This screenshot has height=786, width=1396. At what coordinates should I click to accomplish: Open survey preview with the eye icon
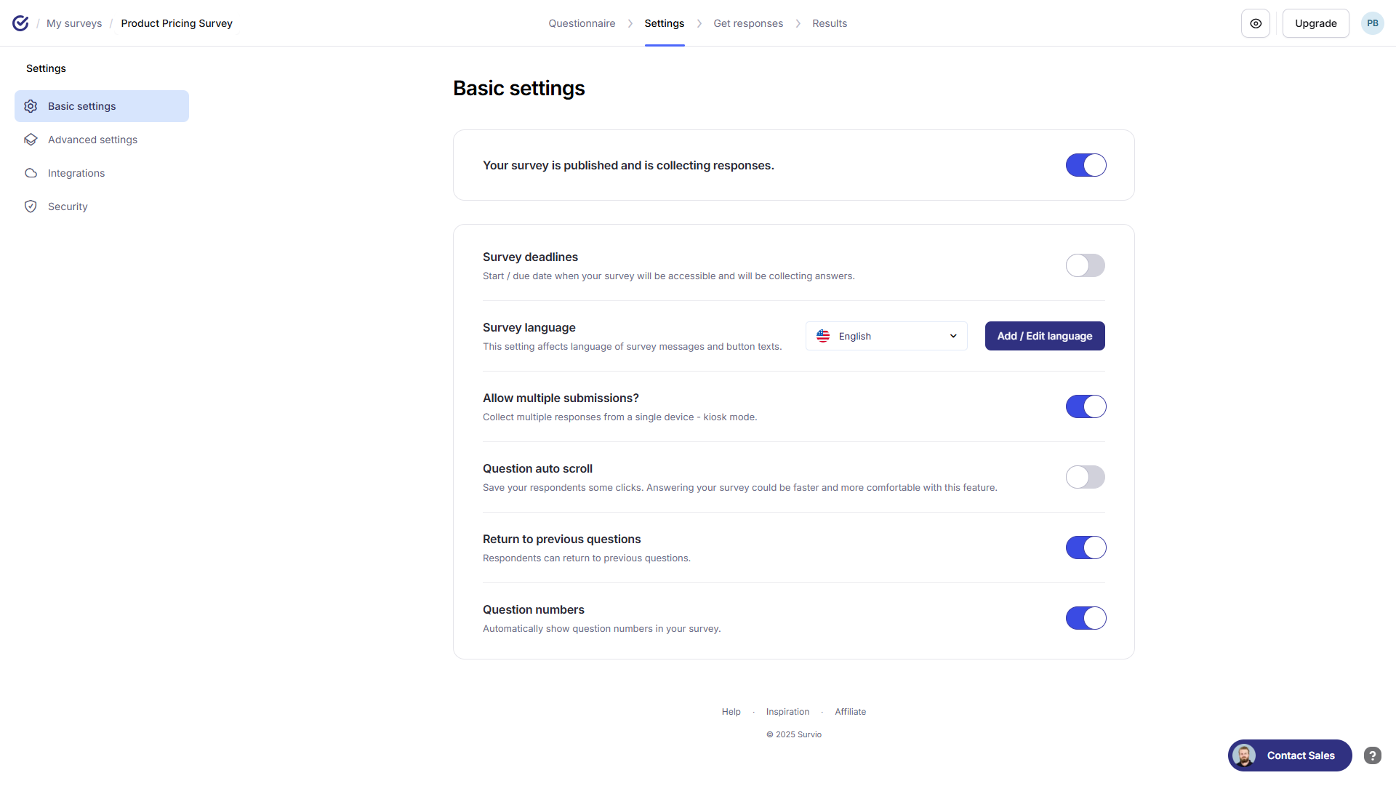click(1255, 23)
